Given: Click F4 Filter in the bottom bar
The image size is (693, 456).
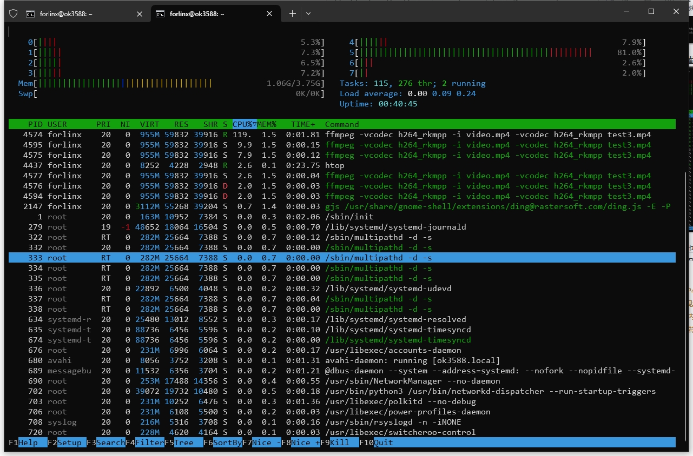Looking at the screenshot, I should click(149, 442).
